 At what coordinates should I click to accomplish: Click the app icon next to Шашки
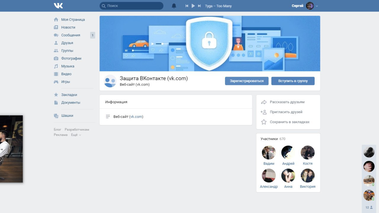(x=56, y=116)
